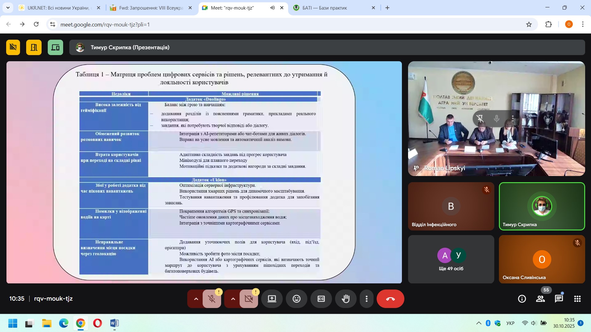Open the activities grid icon
This screenshot has height=332, width=591.
(577, 299)
